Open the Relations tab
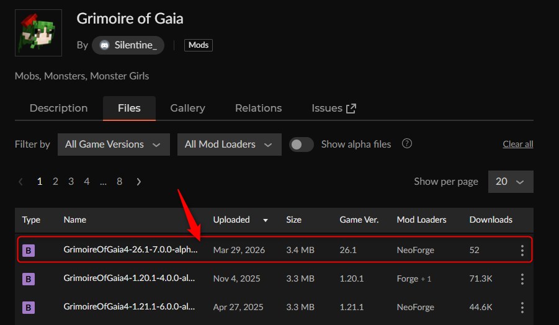The width and height of the screenshot is (559, 325). 258,108
